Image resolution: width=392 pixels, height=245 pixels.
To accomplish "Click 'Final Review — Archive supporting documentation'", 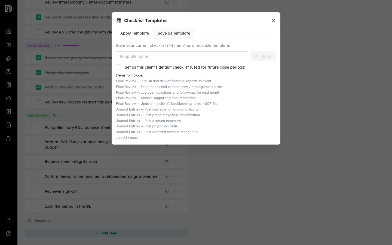I will [156, 98].
